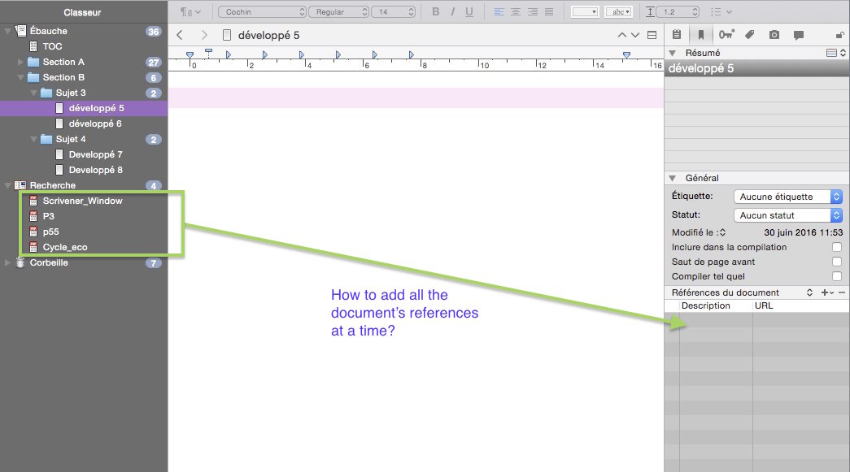The width and height of the screenshot is (850, 472).
Task: Open the text color swatch picker
Action: click(x=585, y=12)
